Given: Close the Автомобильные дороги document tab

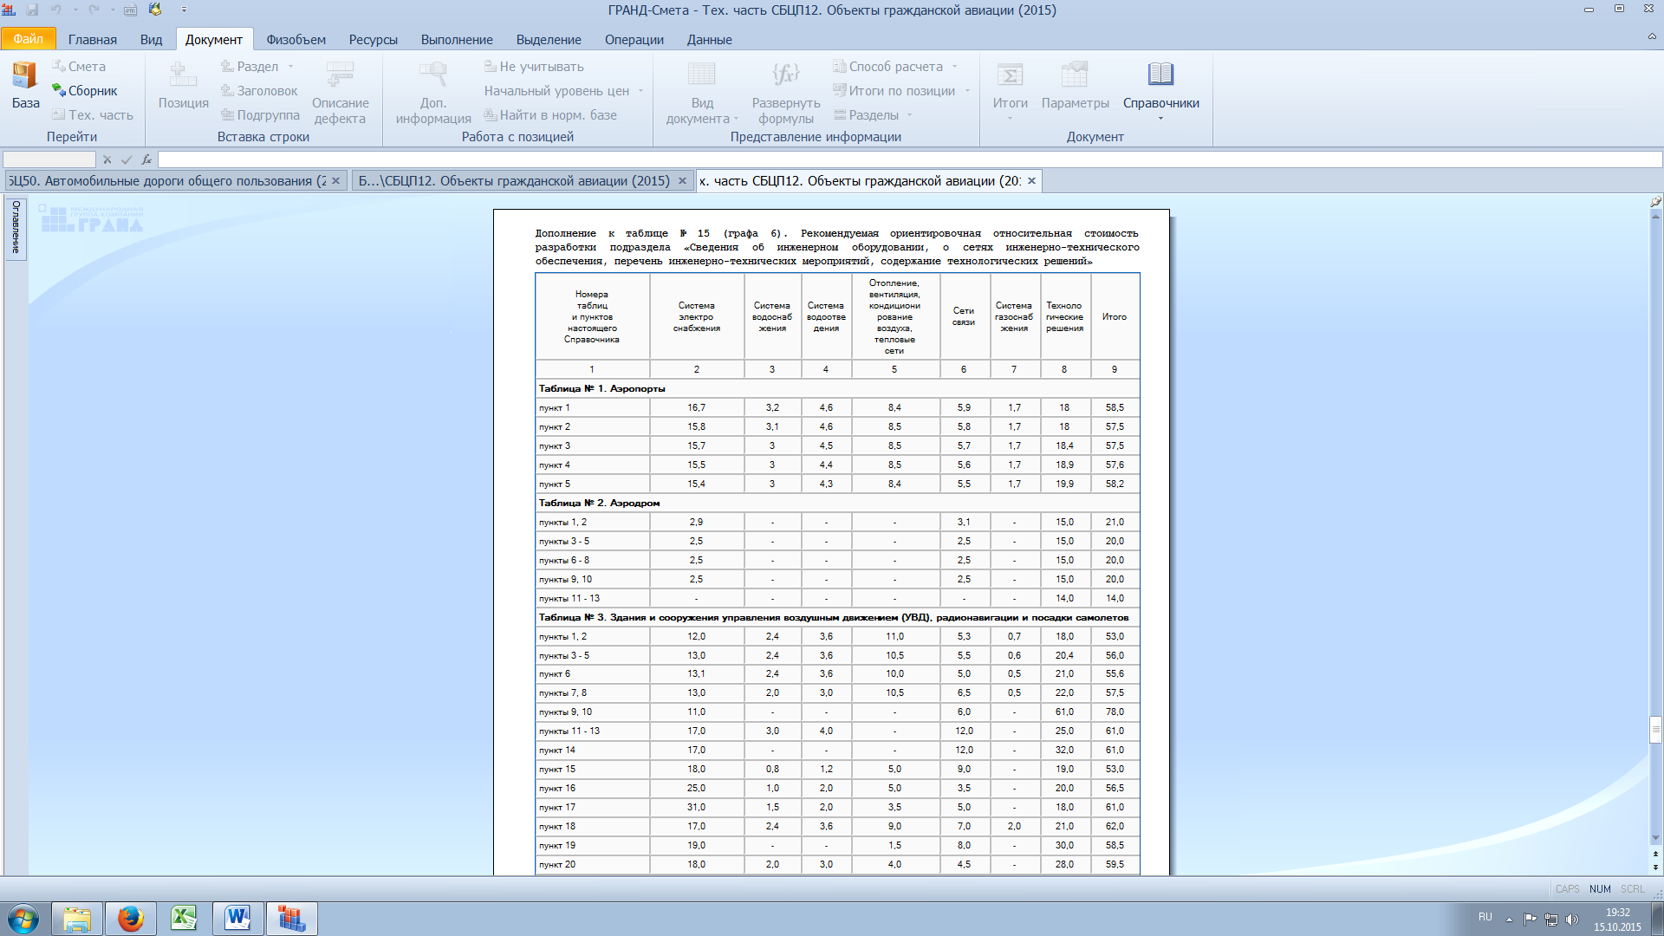Looking at the screenshot, I should point(336,181).
